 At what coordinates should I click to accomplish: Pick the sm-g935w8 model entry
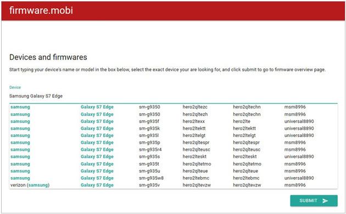pos(151,178)
